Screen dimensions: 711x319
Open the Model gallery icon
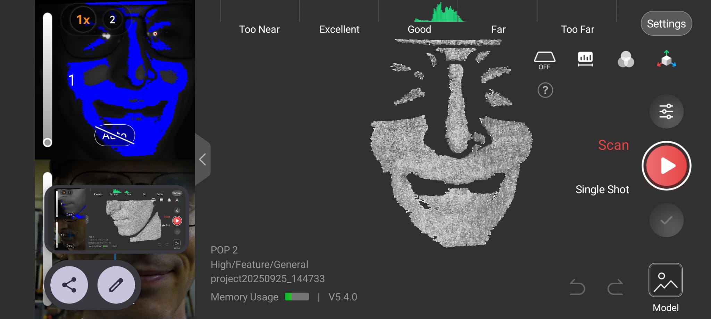coord(665,280)
